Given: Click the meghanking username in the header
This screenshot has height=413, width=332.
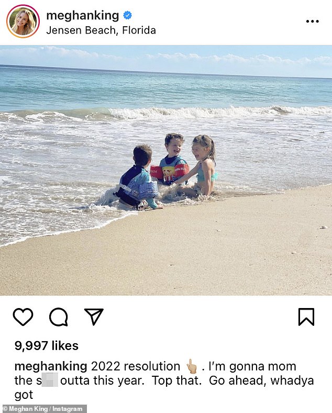Looking at the screenshot, I should click(x=83, y=16).
